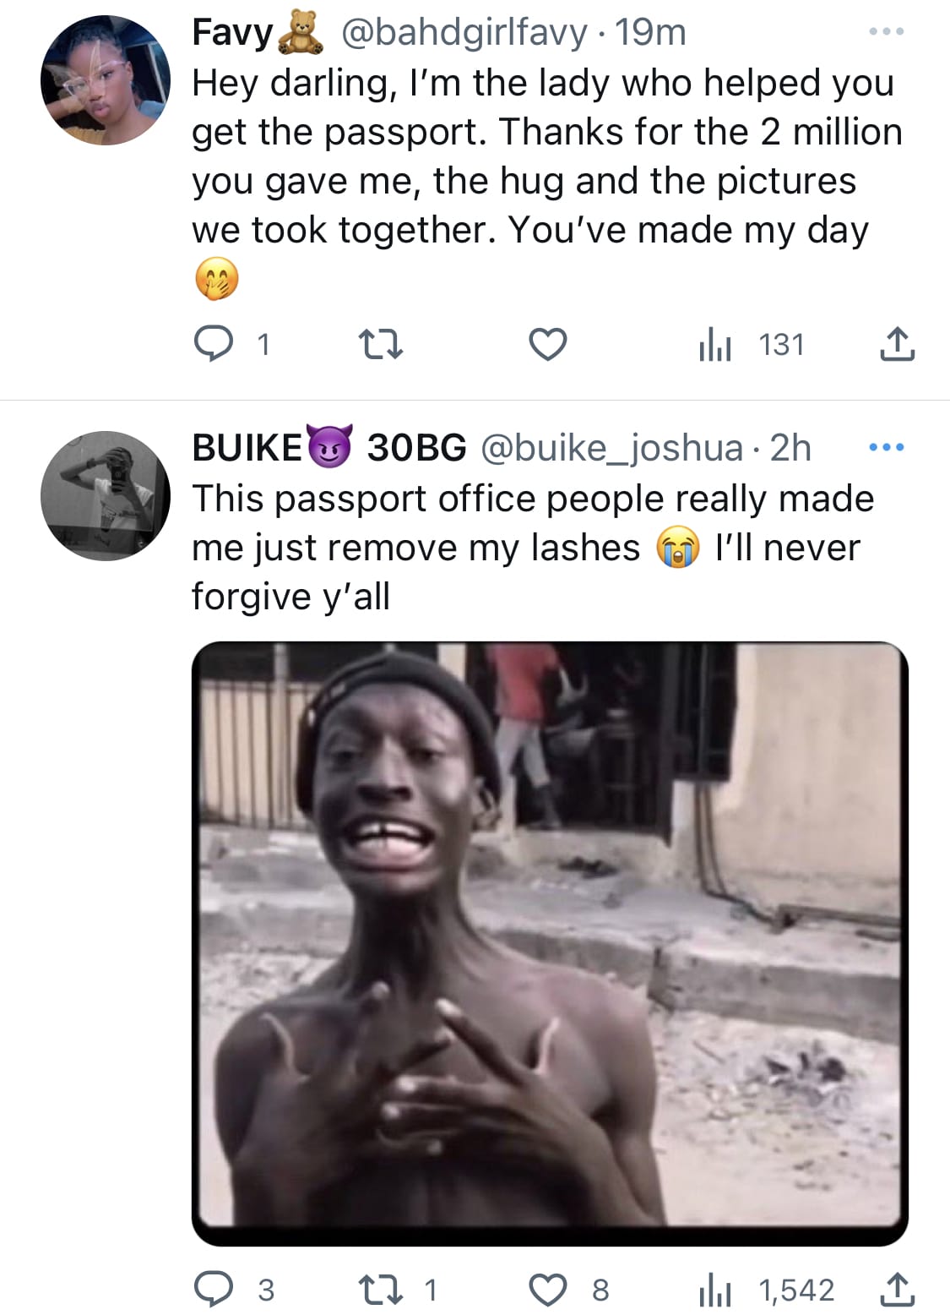Open more options on BUIKE's tweet
The height and width of the screenshot is (1315, 950).
(x=887, y=447)
